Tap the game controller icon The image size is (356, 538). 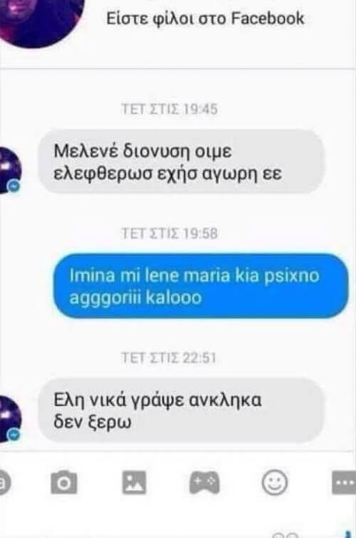(204, 482)
